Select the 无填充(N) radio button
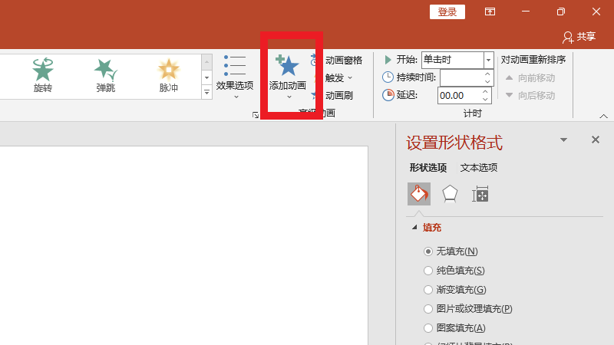The height and width of the screenshot is (345, 614). click(428, 251)
